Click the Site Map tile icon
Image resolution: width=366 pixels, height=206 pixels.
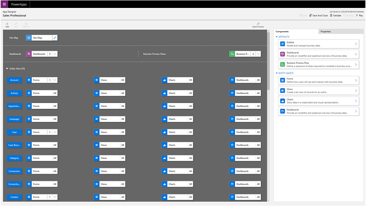29,38
